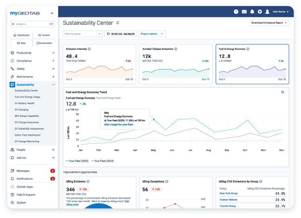301x218 pixels.
Task: Open EV Charge Assurance submenu item
Action: (x=27, y=122)
